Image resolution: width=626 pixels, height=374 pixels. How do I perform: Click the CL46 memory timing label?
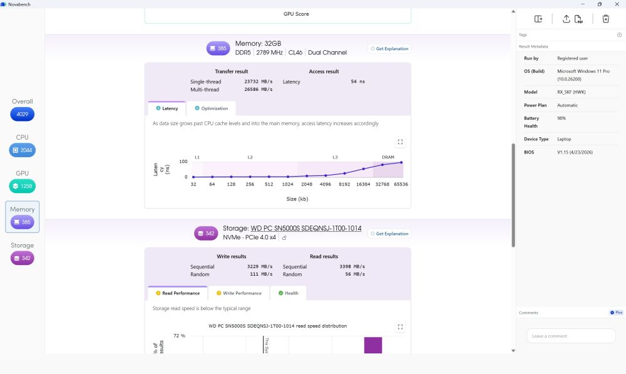(x=295, y=53)
